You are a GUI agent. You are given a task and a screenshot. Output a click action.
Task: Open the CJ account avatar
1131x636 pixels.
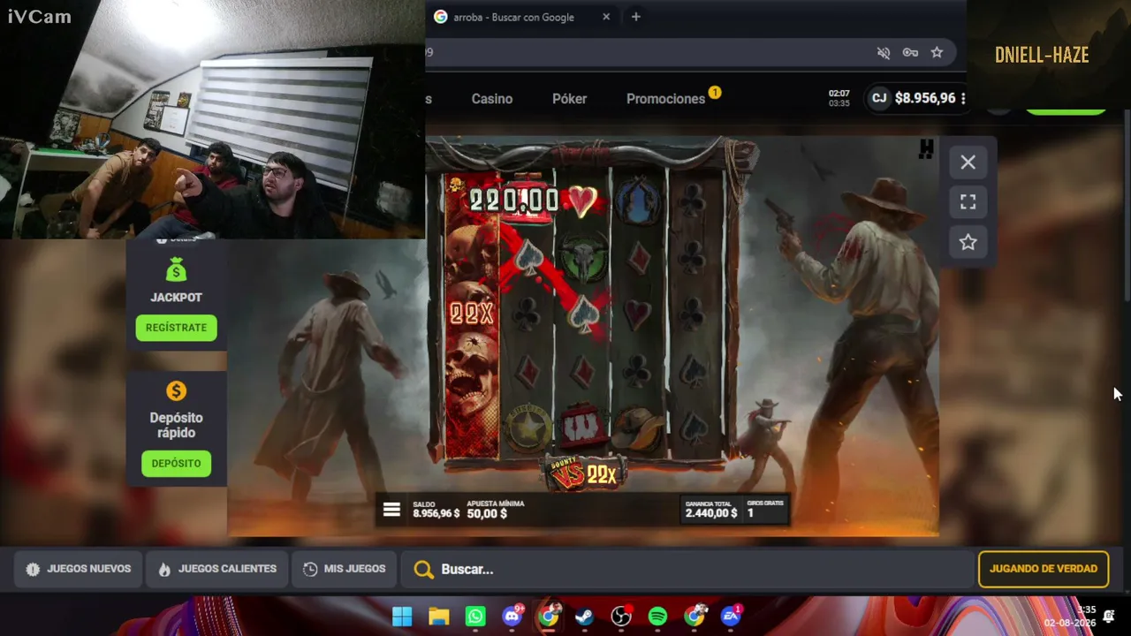click(x=879, y=98)
